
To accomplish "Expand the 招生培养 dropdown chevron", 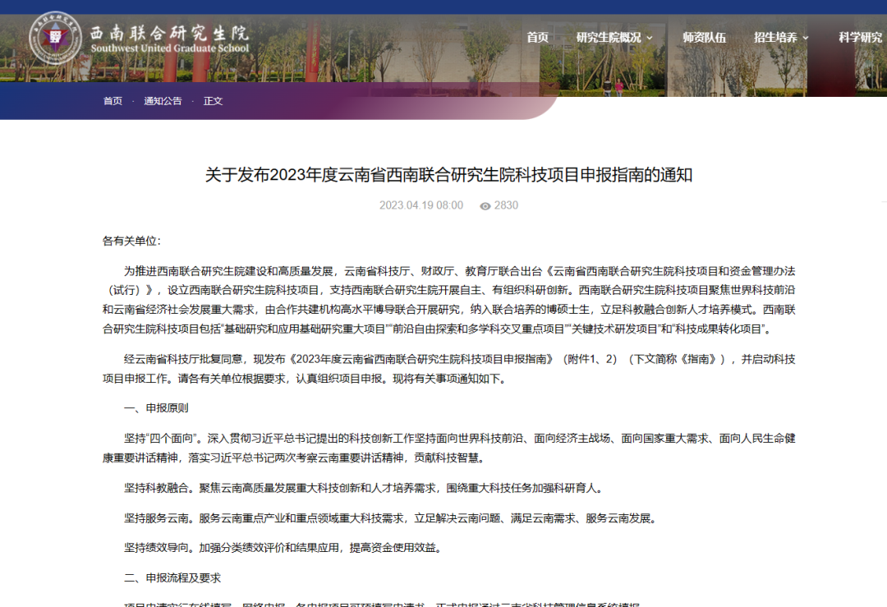I will tap(806, 38).
